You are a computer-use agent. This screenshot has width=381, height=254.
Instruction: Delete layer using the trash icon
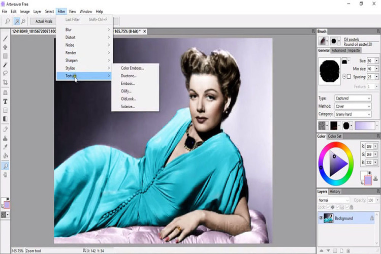click(x=348, y=250)
